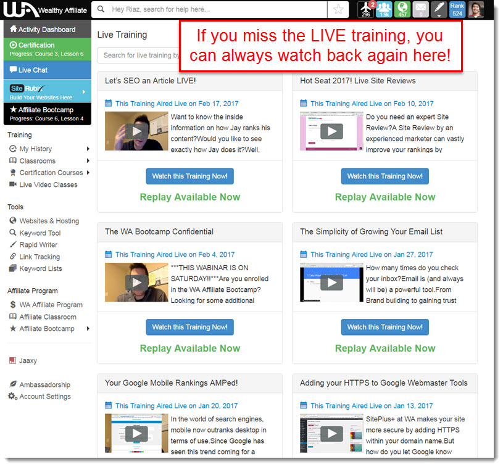Click the Jaaxy red icon
This screenshot has width=503, height=467.
point(12,360)
